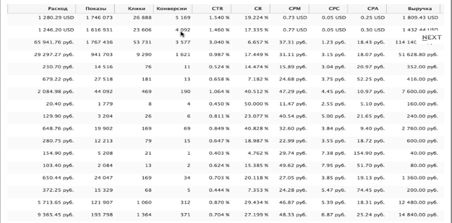This screenshot has width=452, height=223.
Task: Click the NEXT button
Action: click(432, 38)
